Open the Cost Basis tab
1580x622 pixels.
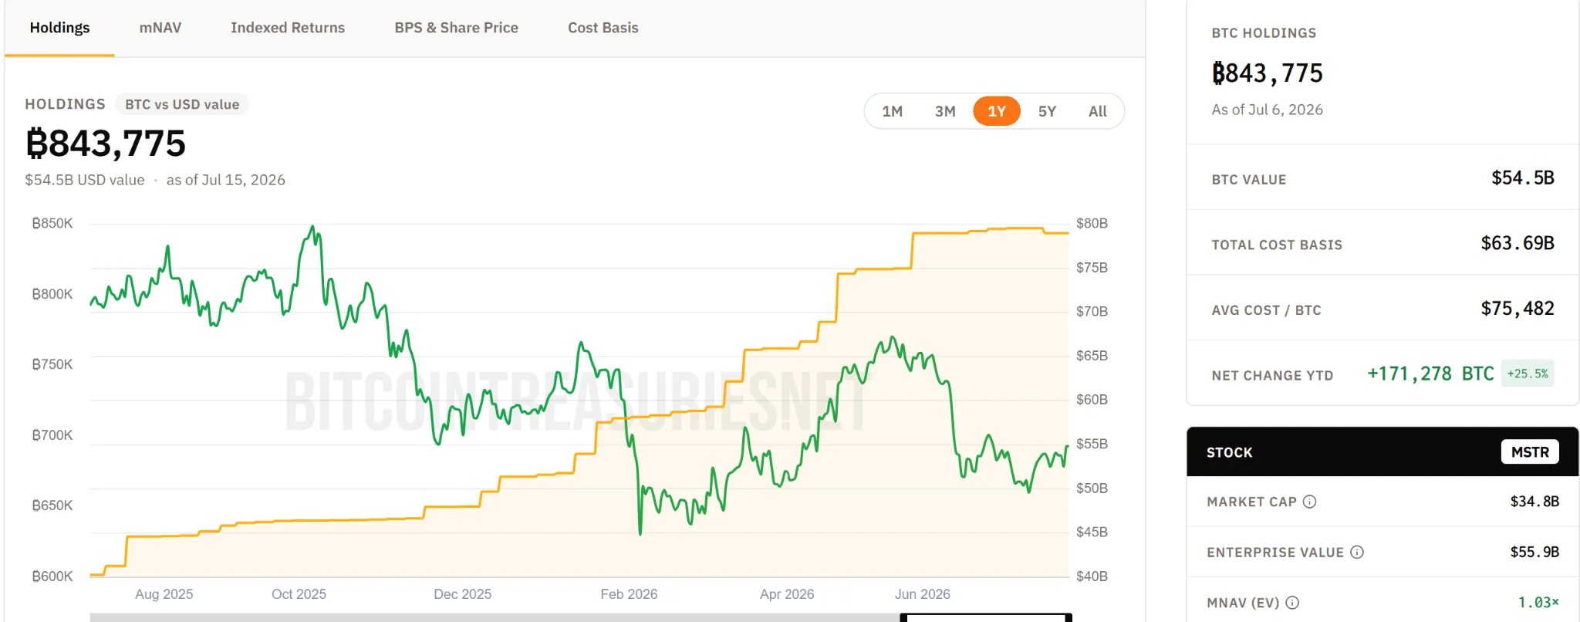pos(603,28)
